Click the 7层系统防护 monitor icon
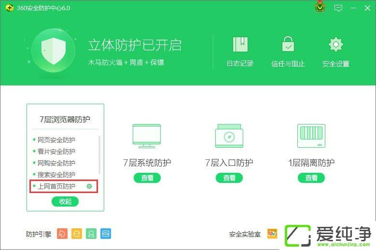376x250 pixels. click(147, 136)
